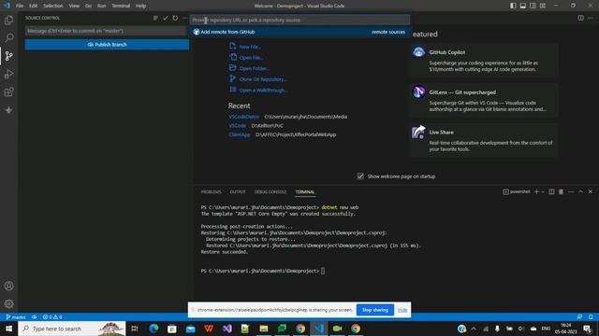Viewport: 599px width, 336px height.
Task: Open the Selection menu
Action: point(53,6)
